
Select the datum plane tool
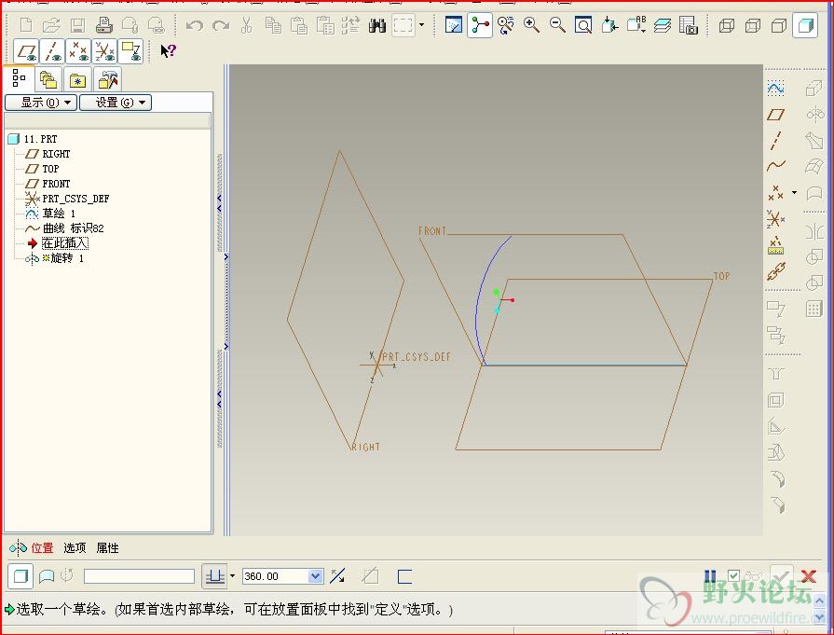[x=775, y=115]
